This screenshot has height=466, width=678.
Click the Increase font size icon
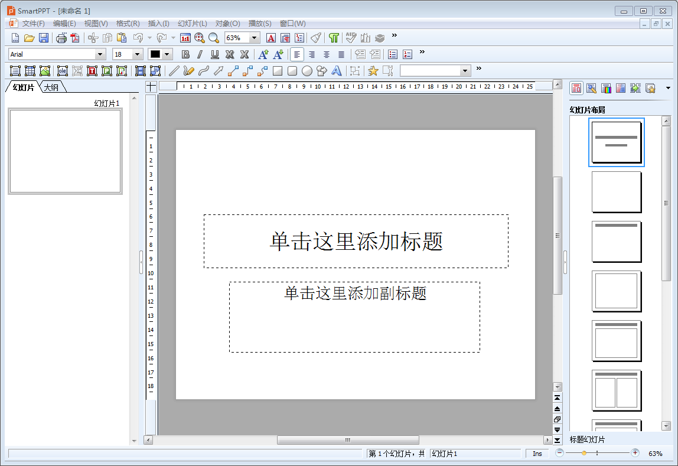[263, 54]
